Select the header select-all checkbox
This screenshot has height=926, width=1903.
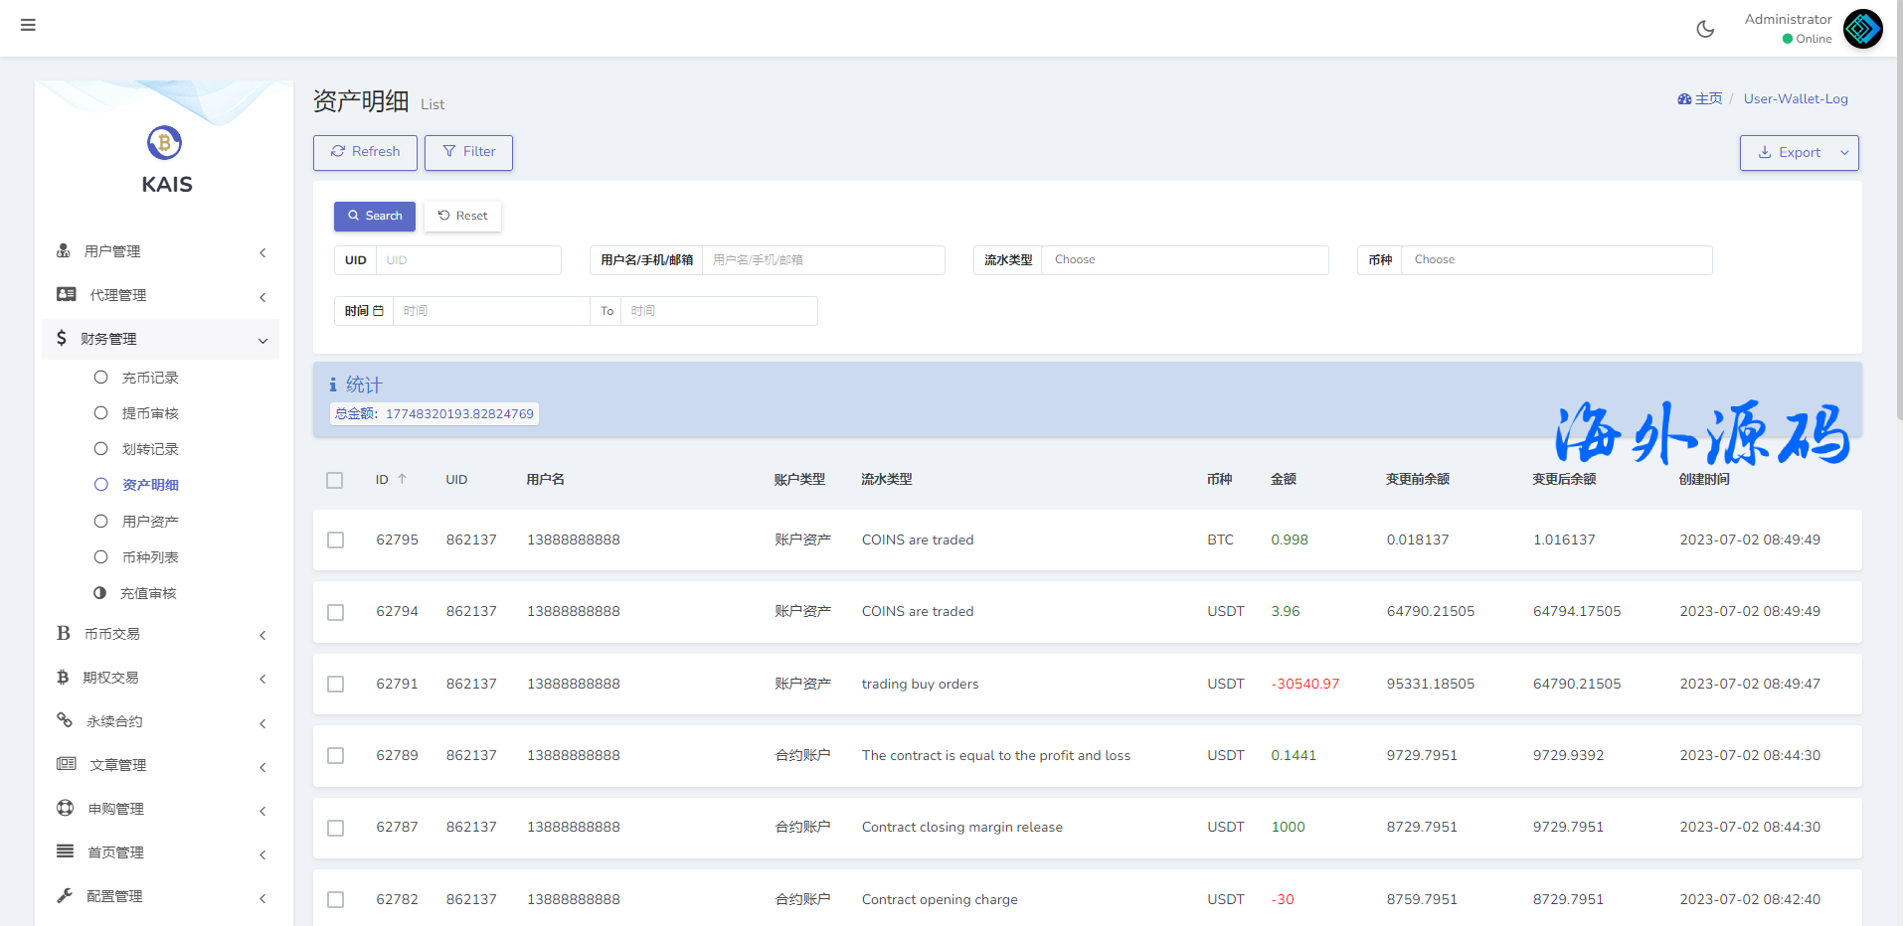point(335,480)
